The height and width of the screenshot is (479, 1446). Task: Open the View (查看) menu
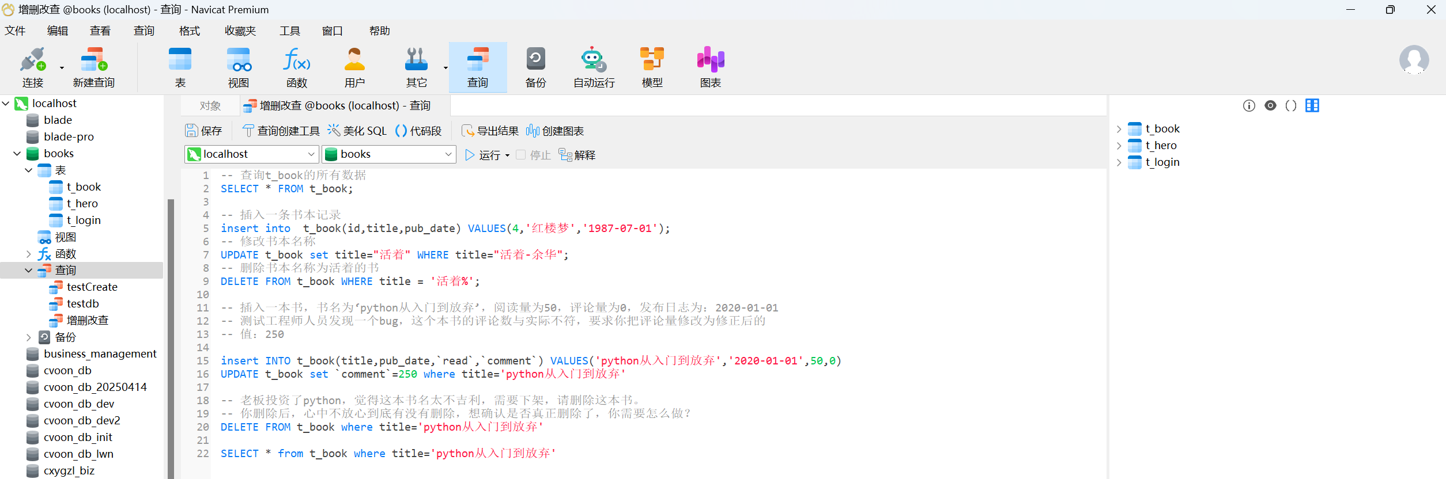100,31
